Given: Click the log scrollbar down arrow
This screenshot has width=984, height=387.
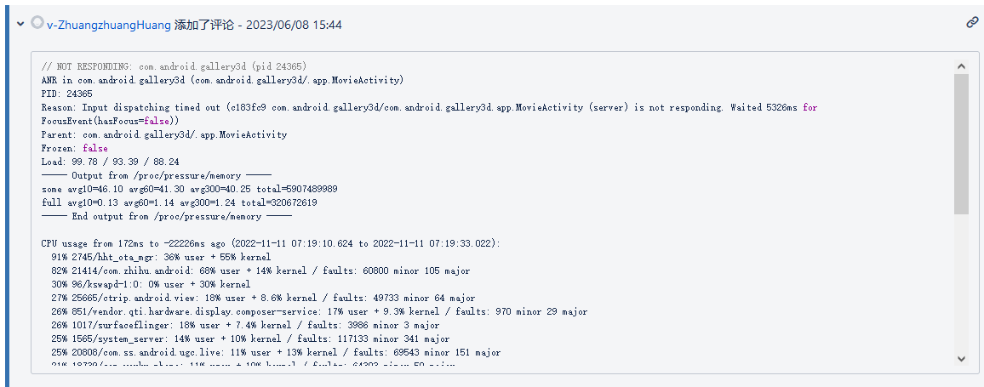Looking at the screenshot, I should point(961,358).
